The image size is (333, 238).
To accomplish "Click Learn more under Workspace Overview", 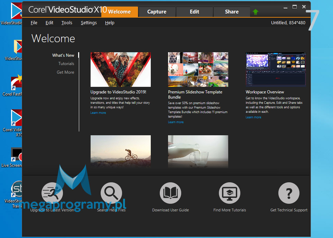I will pyautogui.click(x=253, y=117).
